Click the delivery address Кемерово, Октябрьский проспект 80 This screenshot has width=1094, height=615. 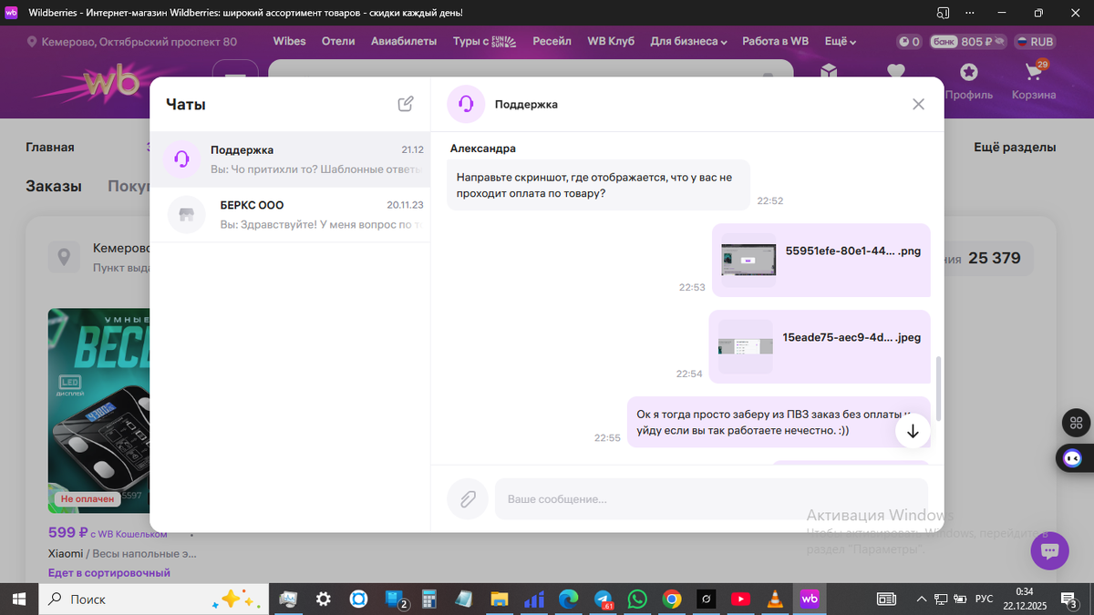tap(132, 41)
